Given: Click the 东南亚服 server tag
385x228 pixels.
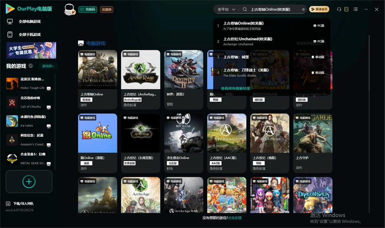Looking at the screenshot, I should click(x=130, y=163).
